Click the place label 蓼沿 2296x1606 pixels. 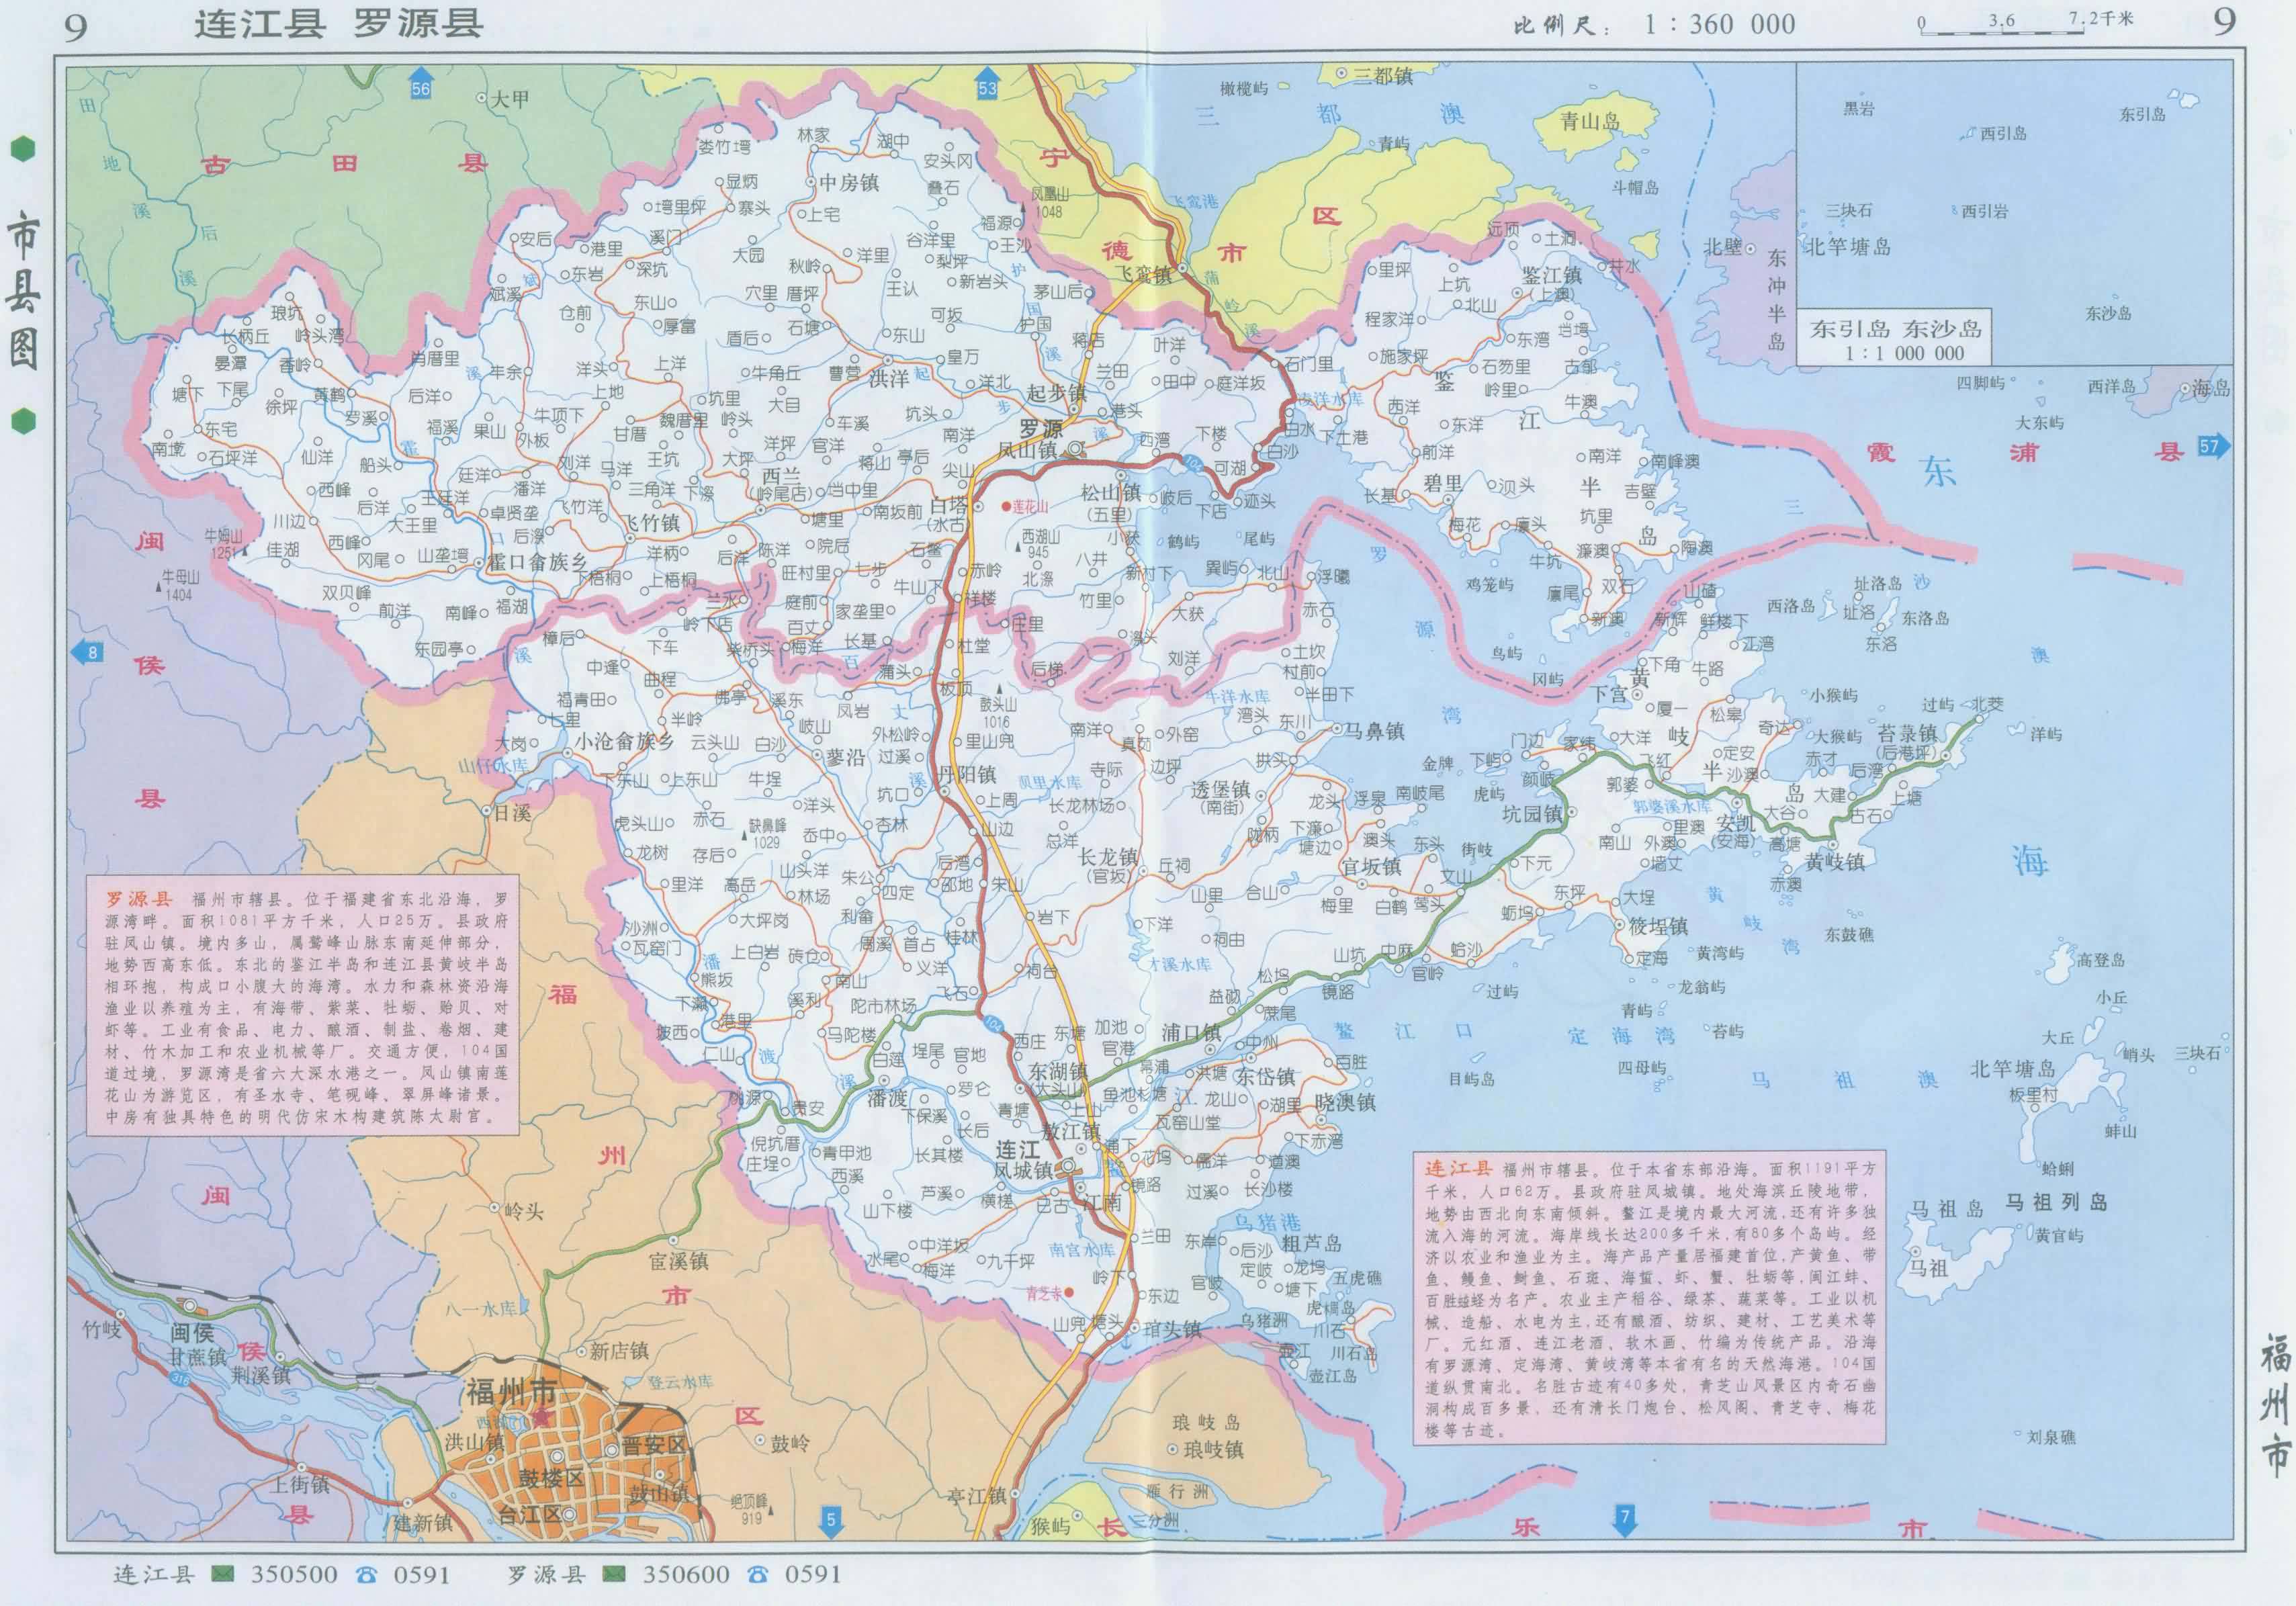(846, 757)
